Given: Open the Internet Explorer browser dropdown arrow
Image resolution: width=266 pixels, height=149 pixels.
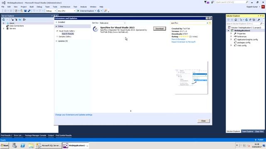Looking at the screenshot, I should 96,11.
